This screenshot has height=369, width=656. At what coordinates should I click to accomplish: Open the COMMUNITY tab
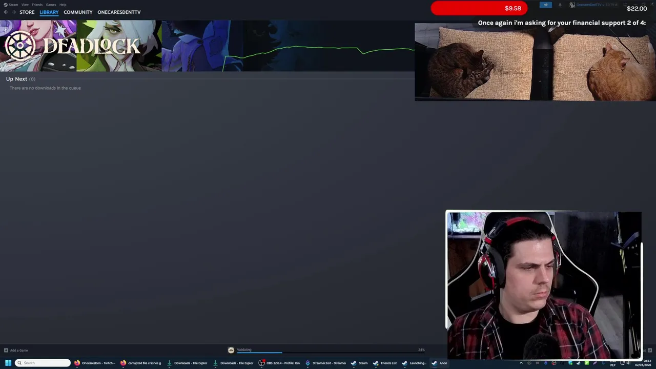[78, 12]
